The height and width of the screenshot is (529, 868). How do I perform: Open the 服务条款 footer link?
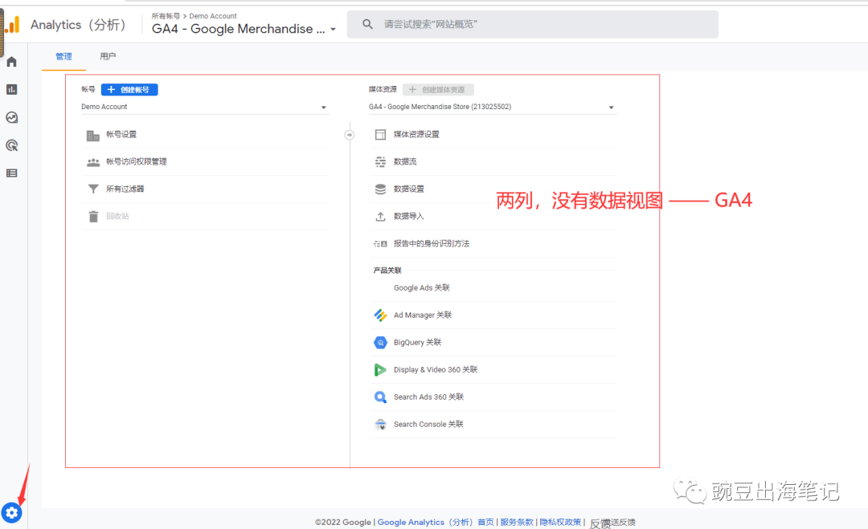pos(516,522)
